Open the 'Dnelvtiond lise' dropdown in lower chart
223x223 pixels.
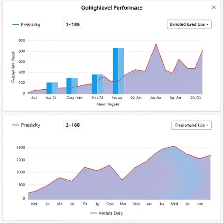pos(191,125)
